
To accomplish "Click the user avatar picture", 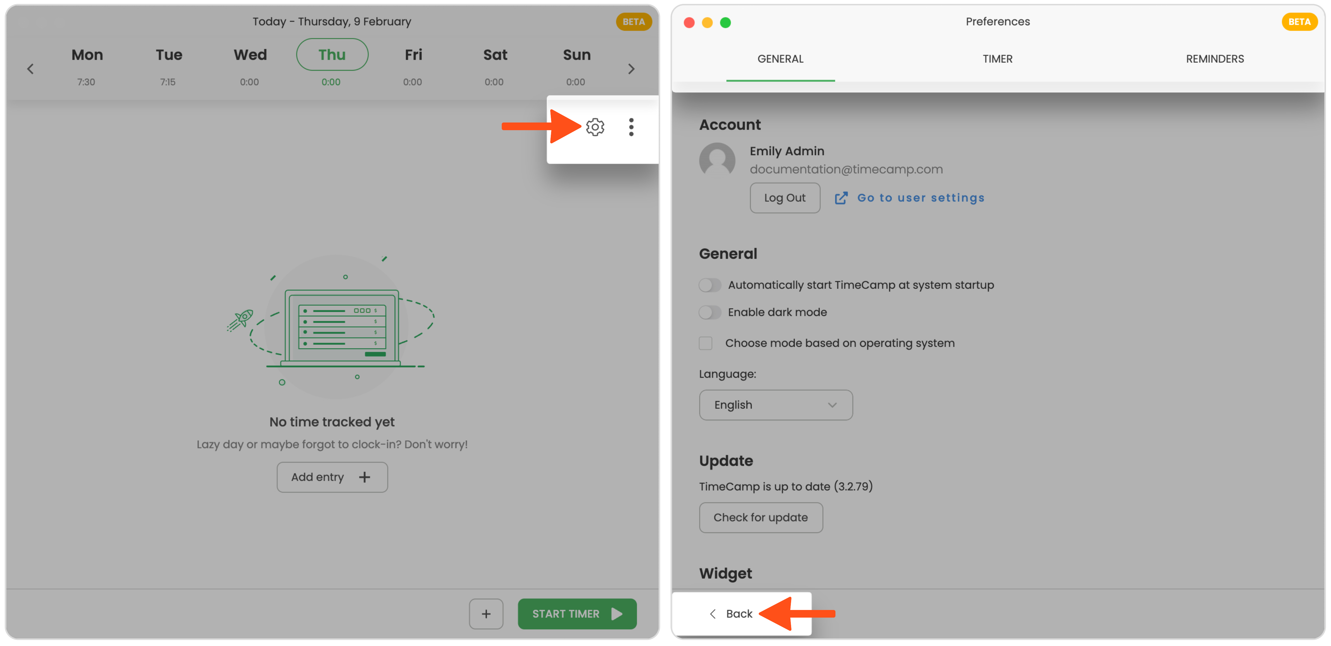I will click(x=717, y=160).
